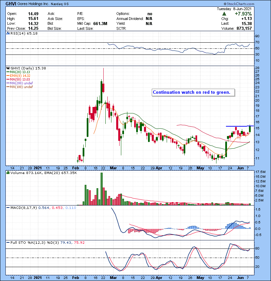Click the SCTR label in the header
The height and width of the screenshot is (281, 271).
click(x=121, y=28)
